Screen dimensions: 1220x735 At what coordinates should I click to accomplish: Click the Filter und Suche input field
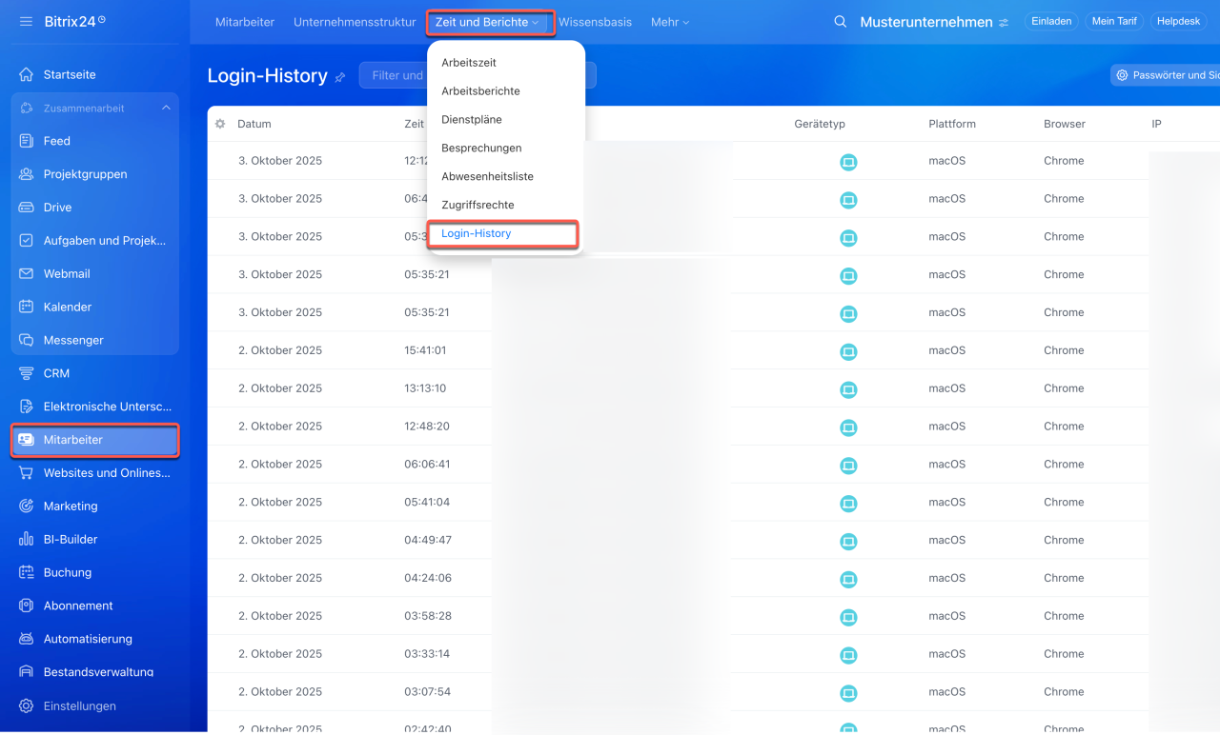coord(393,75)
